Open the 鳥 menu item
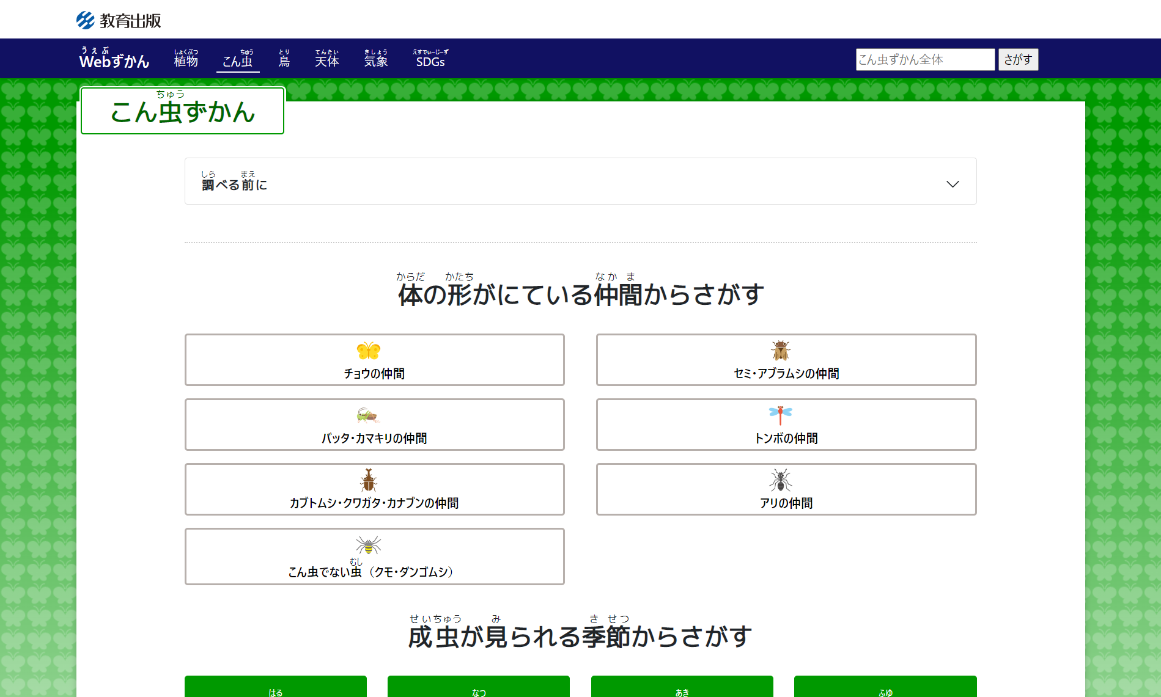The height and width of the screenshot is (697, 1161). pos(284,59)
